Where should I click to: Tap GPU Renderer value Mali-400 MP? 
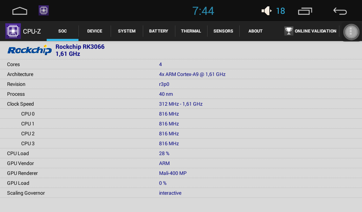(x=173, y=173)
